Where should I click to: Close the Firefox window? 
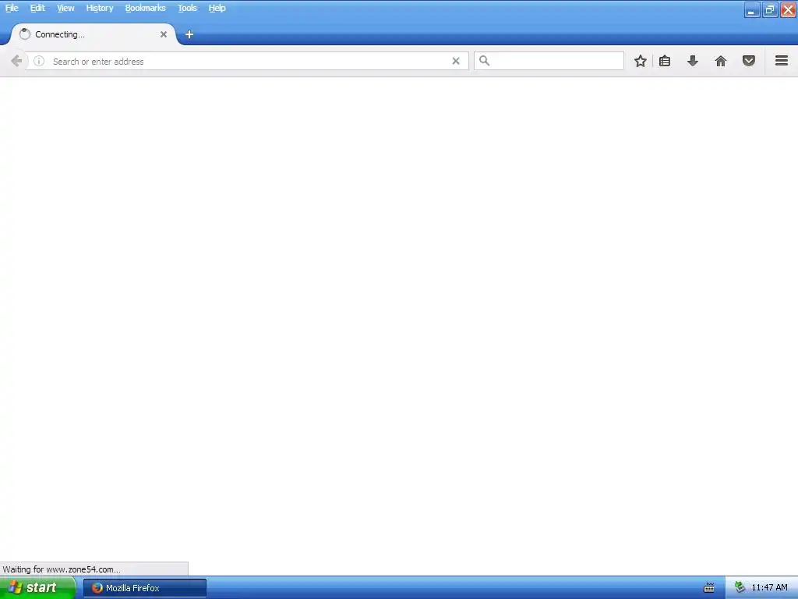coord(788,9)
